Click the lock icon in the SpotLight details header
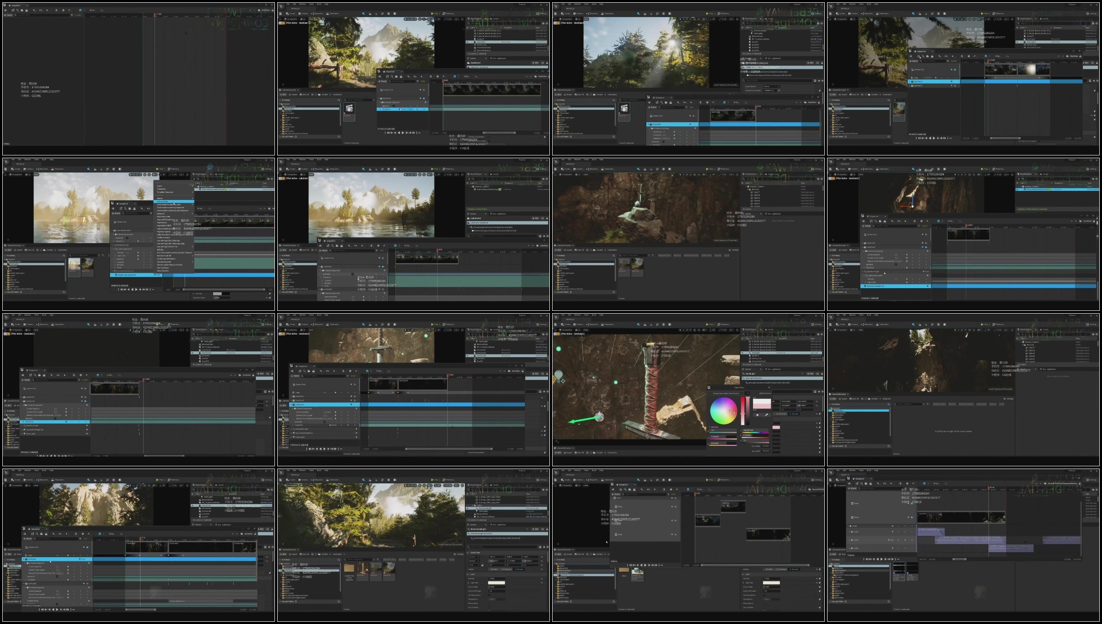This screenshot has width=1102, height=624. (x=822, y=374)
